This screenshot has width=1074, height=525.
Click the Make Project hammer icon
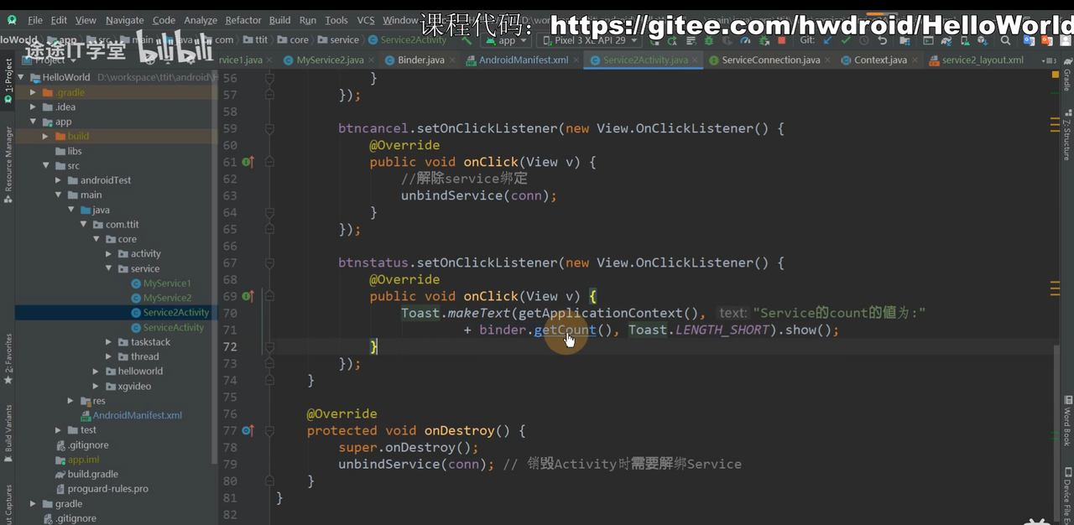467,39
